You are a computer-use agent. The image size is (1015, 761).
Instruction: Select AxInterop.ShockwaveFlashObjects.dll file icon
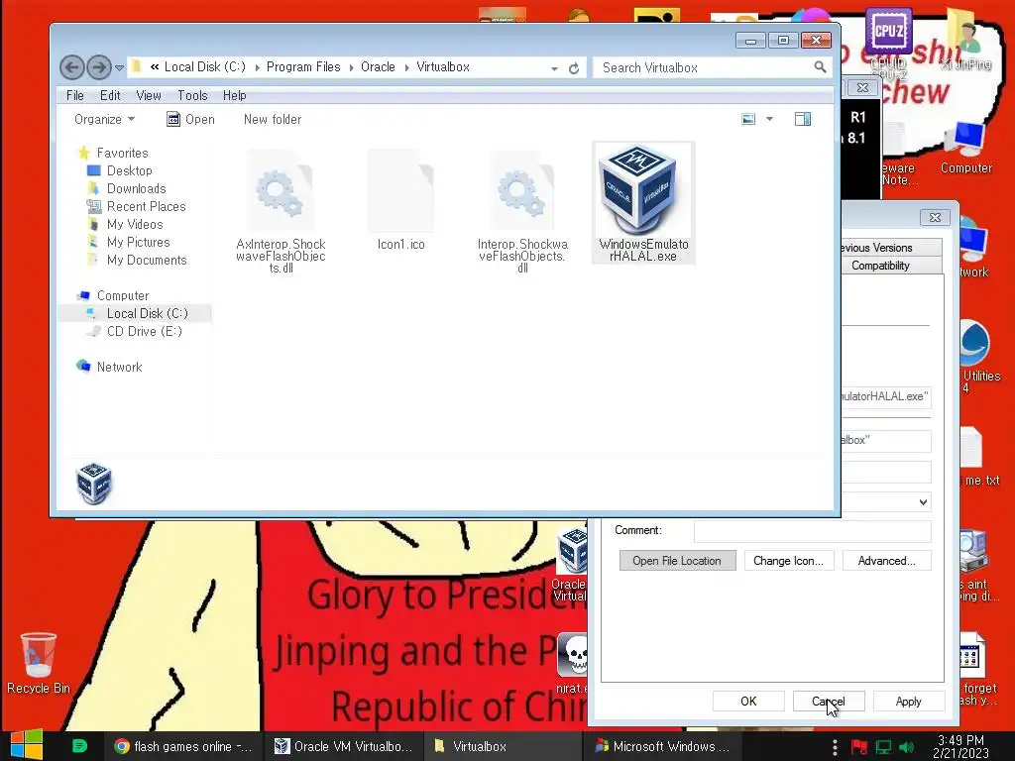[x=281, y=191]
